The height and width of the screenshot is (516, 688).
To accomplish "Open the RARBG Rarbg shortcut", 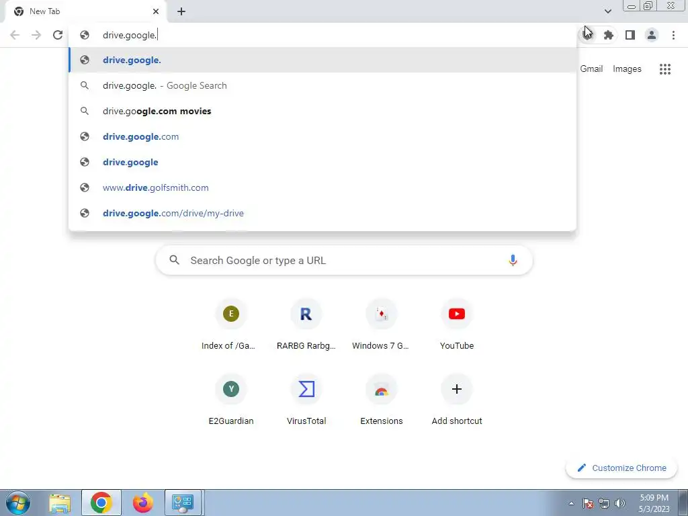I will 306,325.
